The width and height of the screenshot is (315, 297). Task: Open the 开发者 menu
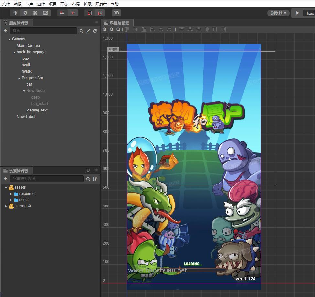(x=101, y=4)
